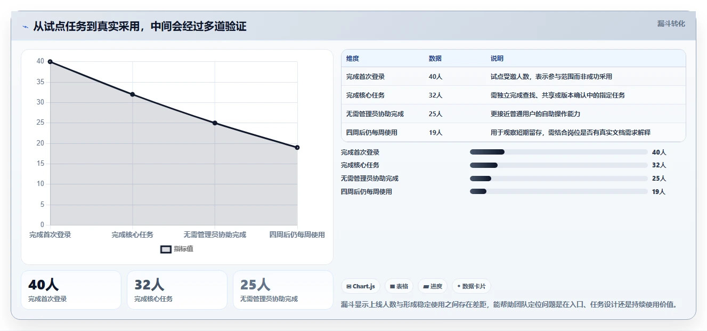Click description 试点受邀人数，表示参与范围而非成功采用
707x331 pixels.
(551, 77)
